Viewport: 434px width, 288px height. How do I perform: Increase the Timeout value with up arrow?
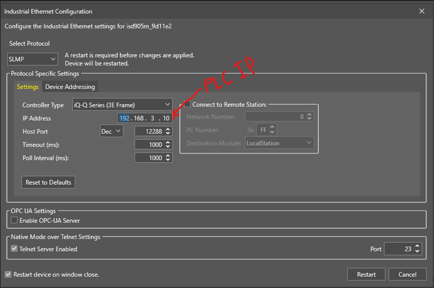(168, 142)
